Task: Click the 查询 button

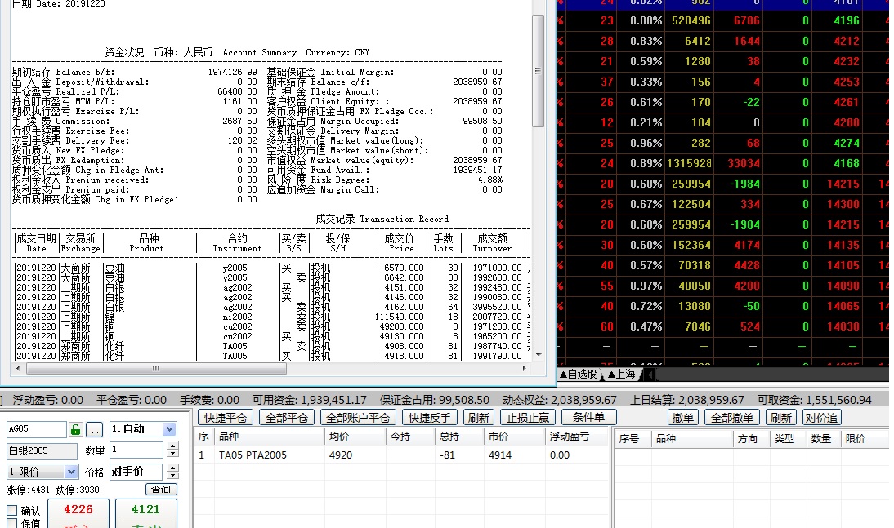Action: tap(161, 490)
